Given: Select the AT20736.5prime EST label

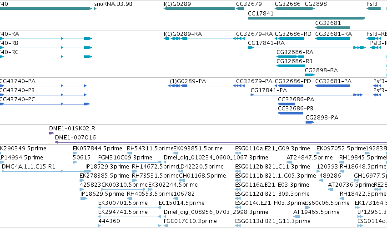Looking at the screenshot, I should click(351, 185).
